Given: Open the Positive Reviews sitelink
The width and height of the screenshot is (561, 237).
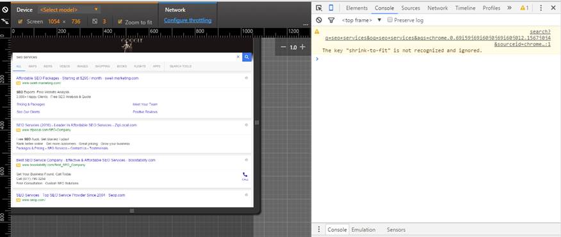Looking at the screenshot, I should tap(145, 111).
